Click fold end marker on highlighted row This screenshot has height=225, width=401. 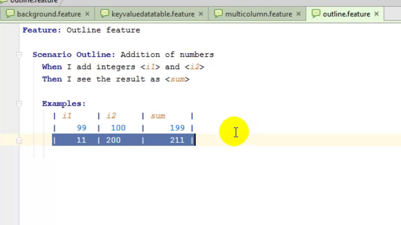click(x=19, y=140)
